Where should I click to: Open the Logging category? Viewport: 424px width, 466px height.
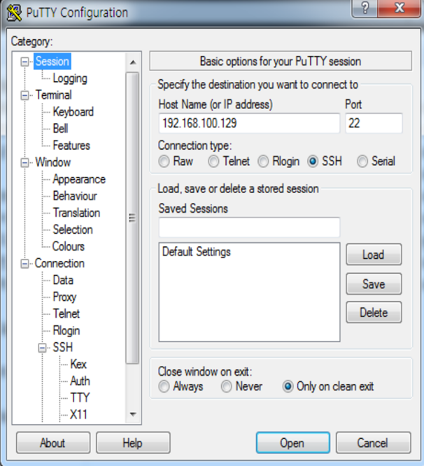[70, 78]
